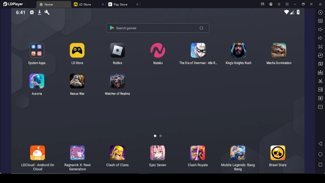
Task: Install an APK from the sidebar
Action: 320,72
